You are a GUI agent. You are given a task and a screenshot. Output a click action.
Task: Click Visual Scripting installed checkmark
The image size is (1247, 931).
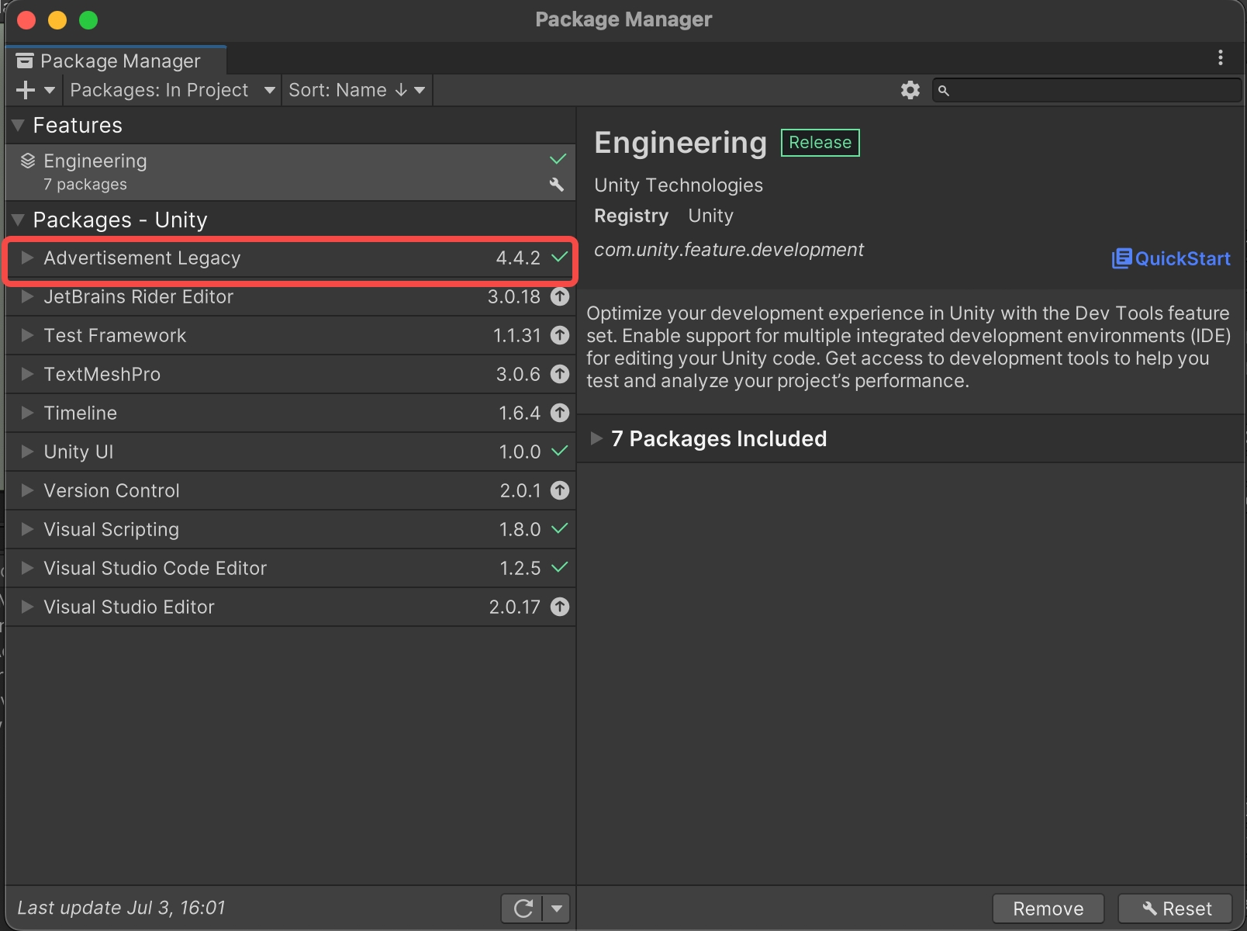pyautogui.click(x=559, y=528)
